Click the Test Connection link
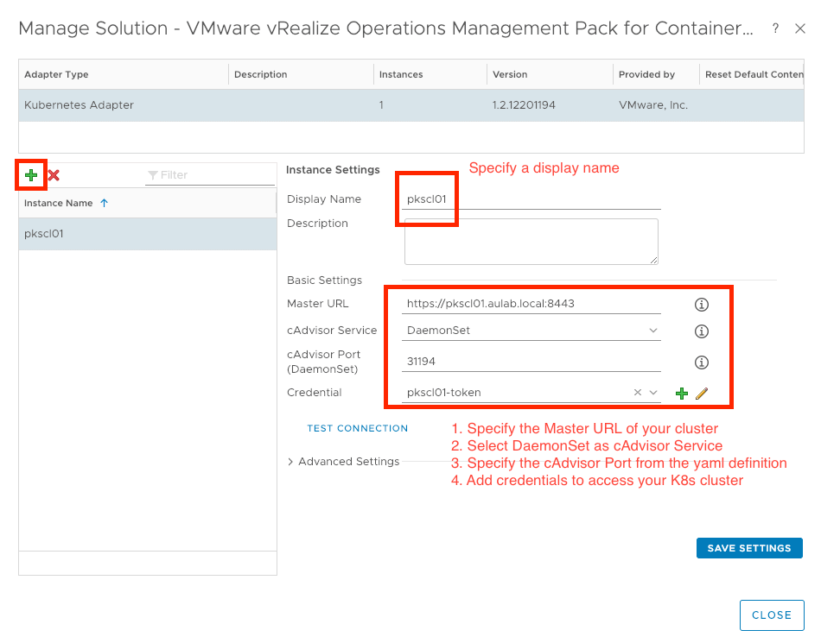This screenshot has width=821, height=643. click(357, 428)
